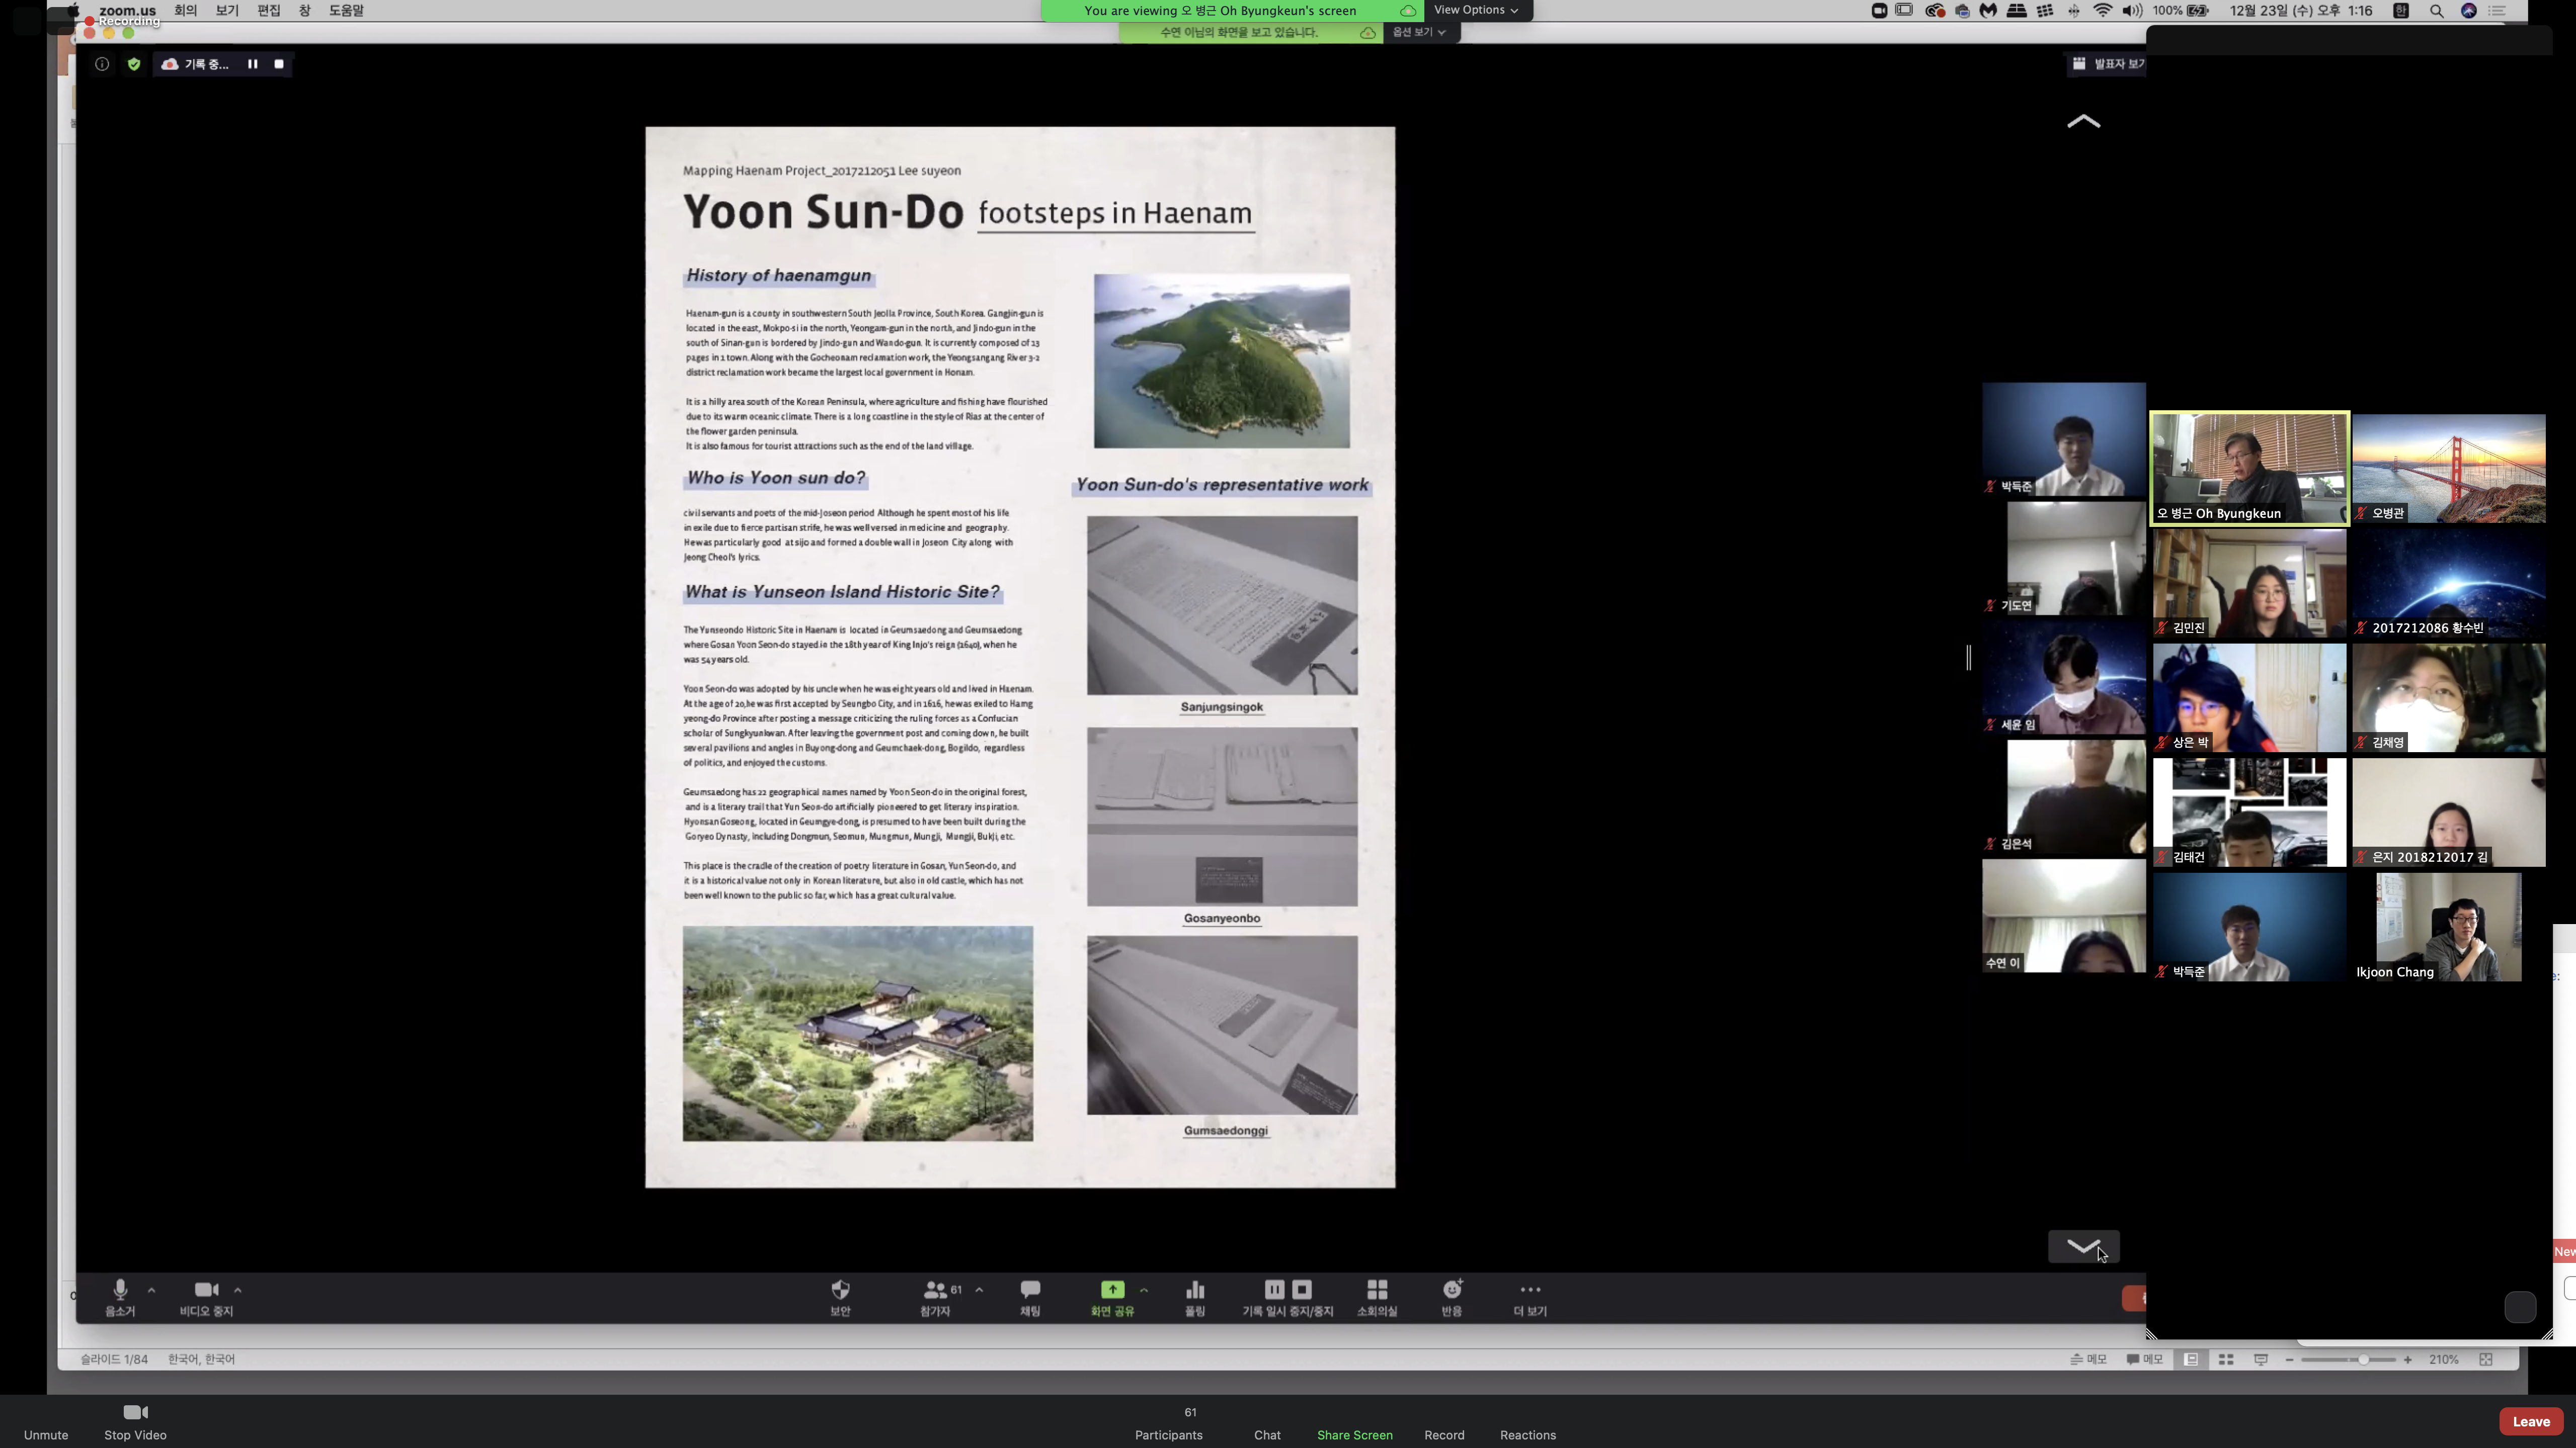
Task: Pause recording in 기록 일시 중지/중지 control
Action: (1274, 1289)
